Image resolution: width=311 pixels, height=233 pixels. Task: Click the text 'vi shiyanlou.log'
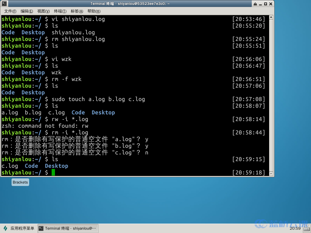[x=78, y=19]
